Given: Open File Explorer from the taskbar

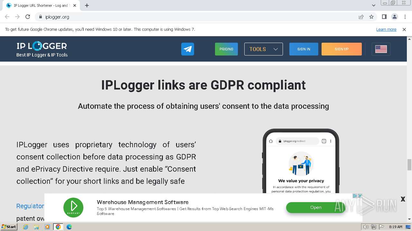Looking at the screenshot, I should [36, 227].
